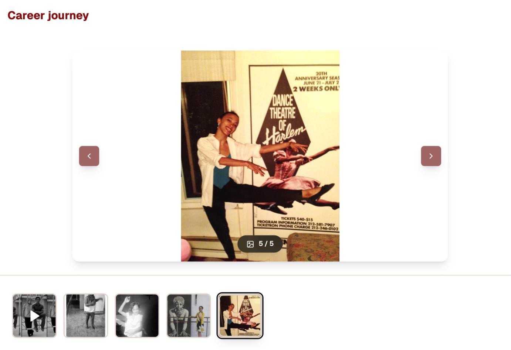The image size is (511, 350).
Task: Select the highlighted fifth Harlem poster thumbnail
Action: click(x=240, y=316)
